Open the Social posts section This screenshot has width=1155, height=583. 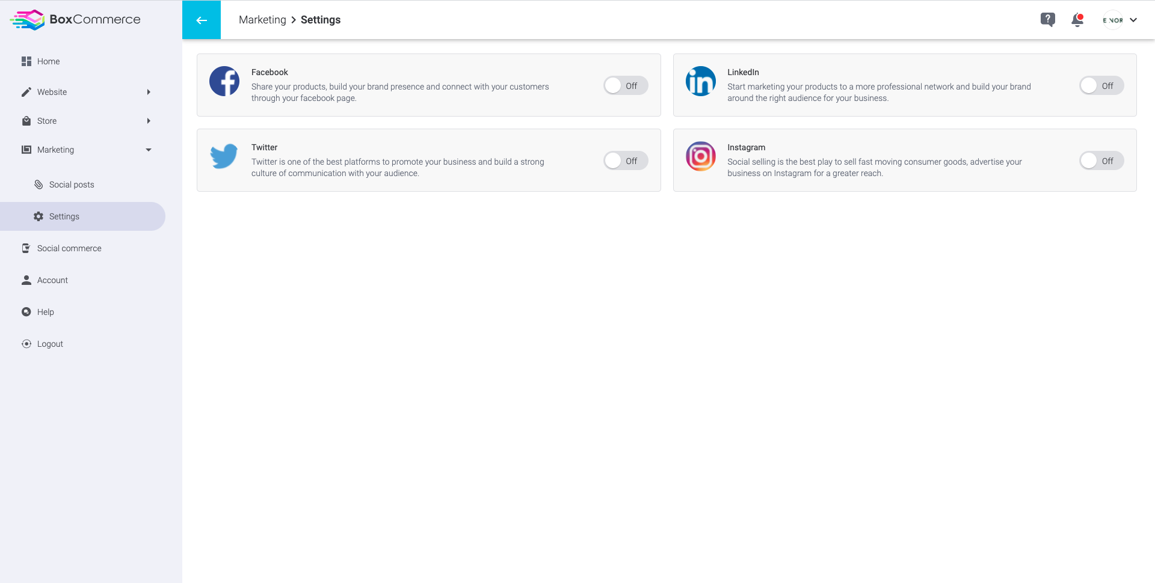pyautogui.click(x=72, y=185)
